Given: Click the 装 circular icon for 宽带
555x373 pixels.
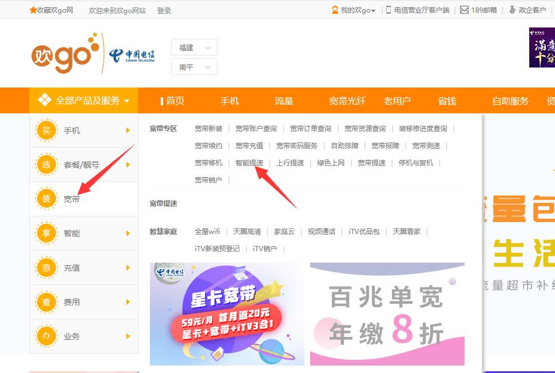Looking at the screenshot, I should (x=46, y=199).
